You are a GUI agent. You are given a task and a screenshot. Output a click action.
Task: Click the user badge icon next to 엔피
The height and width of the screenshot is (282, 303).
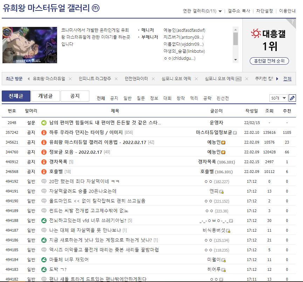[x=221, y=191]
